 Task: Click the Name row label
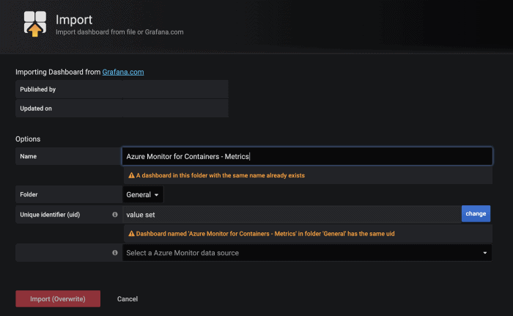(28, 156)
